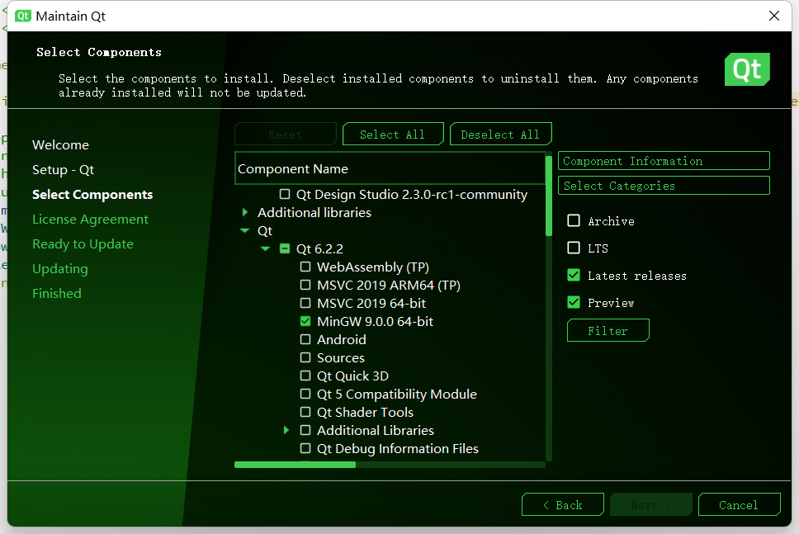Viewport: 799px width, 534px height.
Task: Enable WebAssembly (TP) component
Action: point(305,267)
